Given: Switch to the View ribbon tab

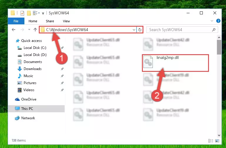Looking at the screenshot, I should pos(66,21).
